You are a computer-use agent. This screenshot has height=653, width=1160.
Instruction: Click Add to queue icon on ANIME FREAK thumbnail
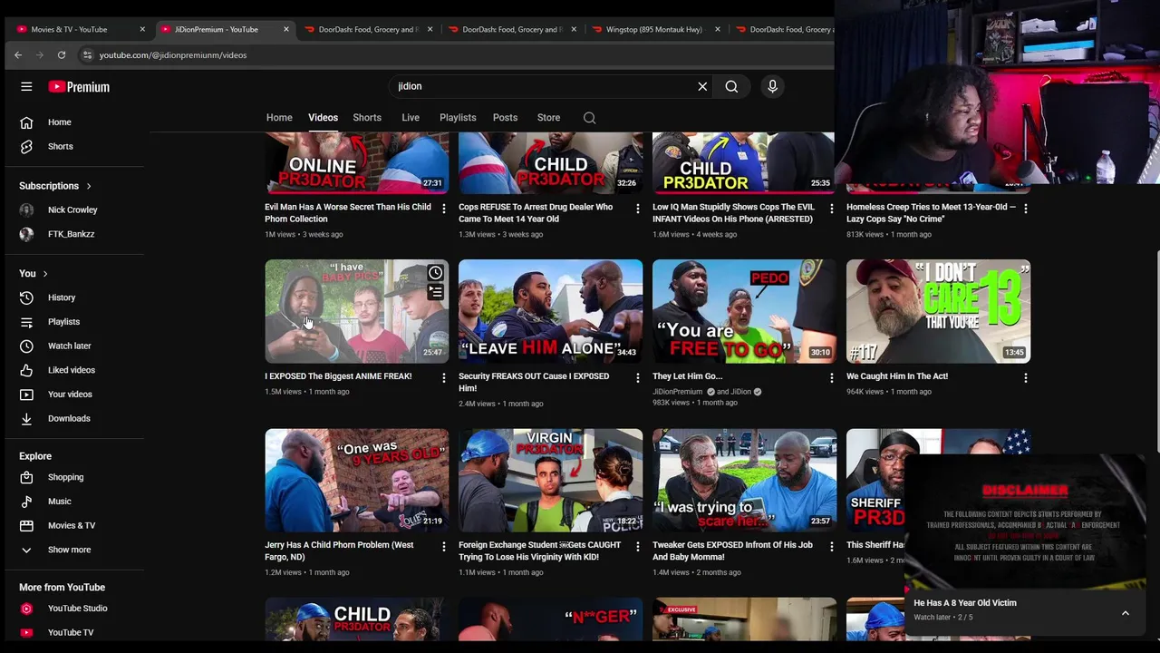(x=436, y=292)
